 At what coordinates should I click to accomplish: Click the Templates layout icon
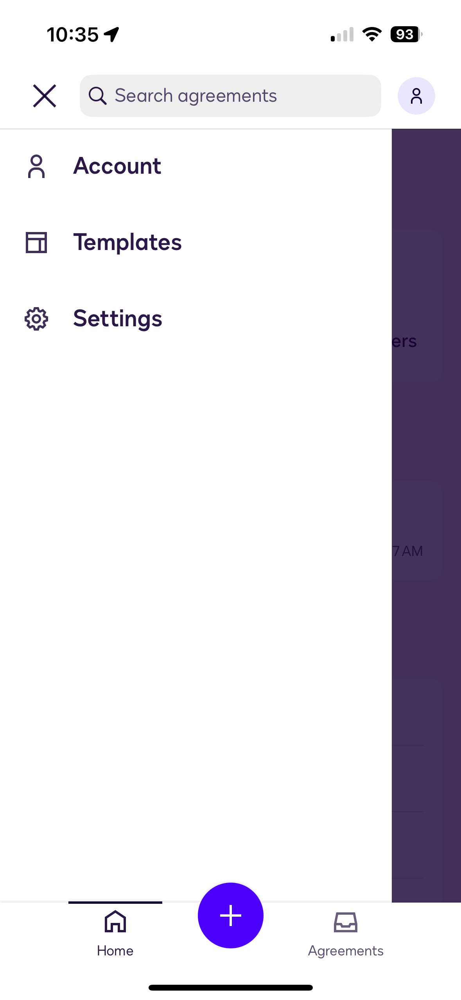point(36,243)
